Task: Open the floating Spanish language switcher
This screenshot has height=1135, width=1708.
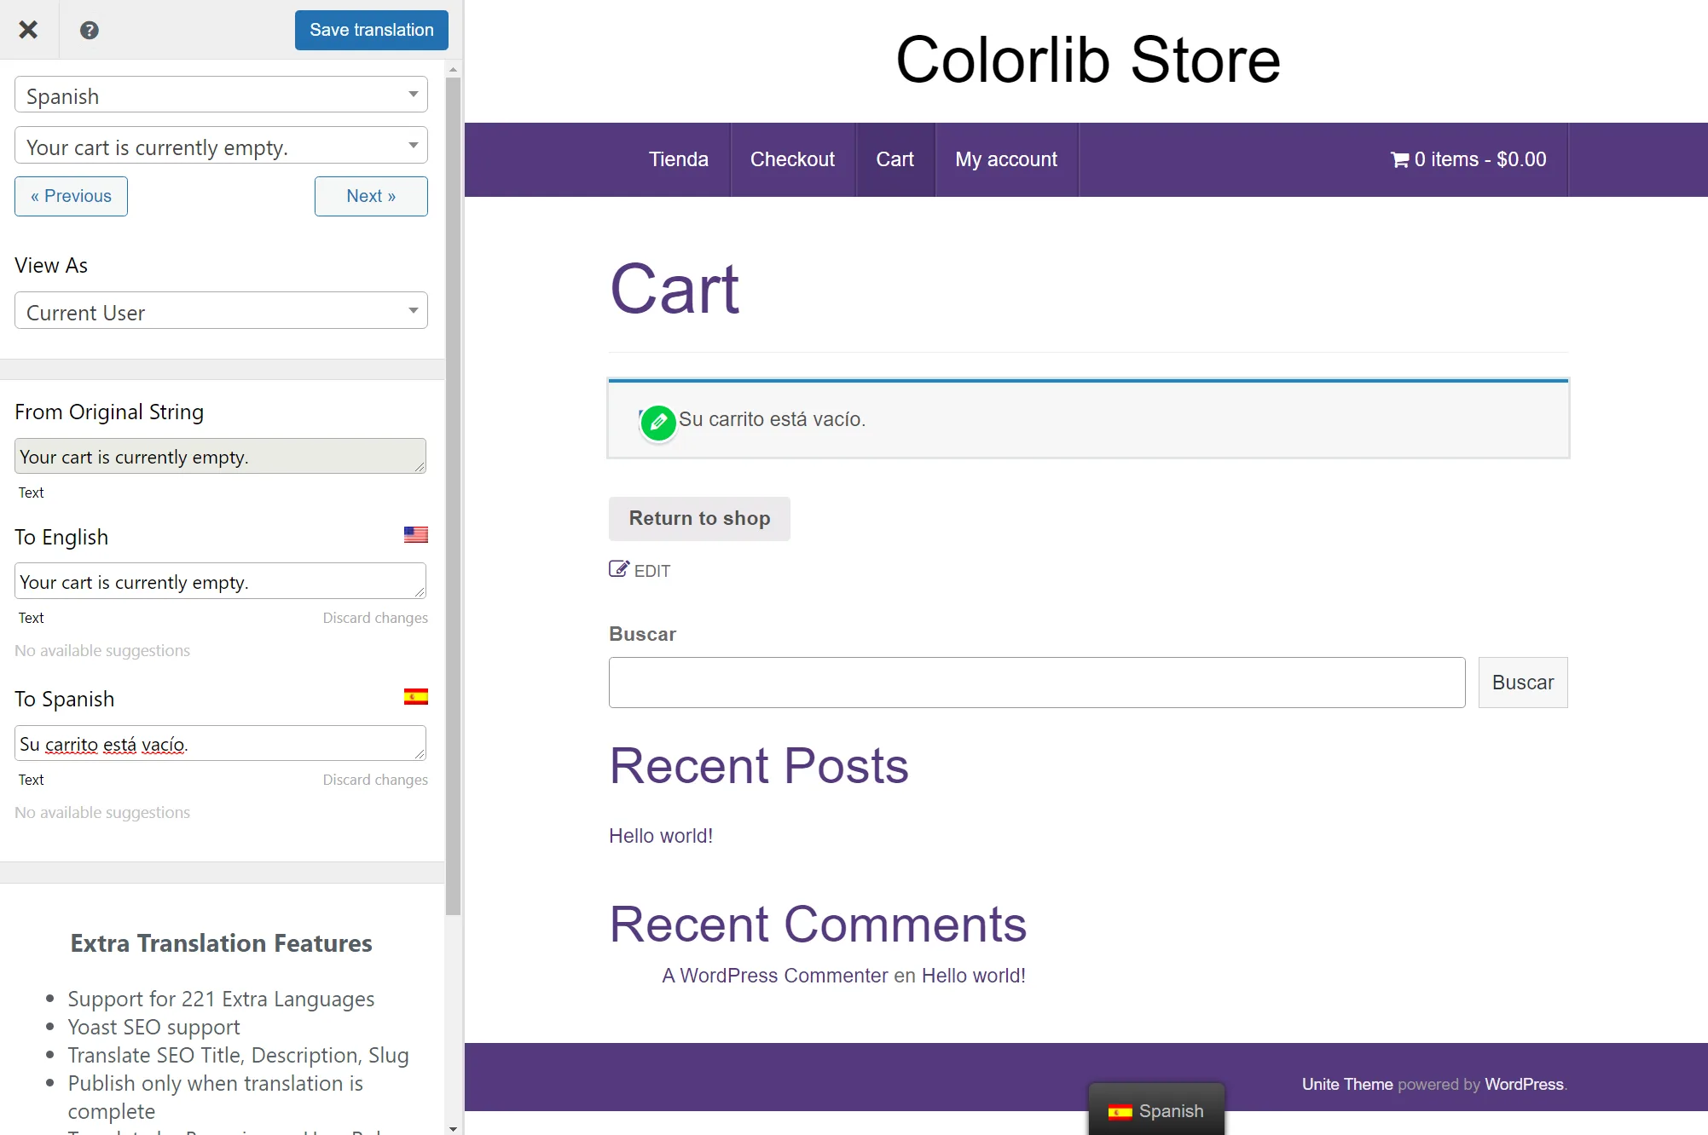Action: coord(1156,1110)
